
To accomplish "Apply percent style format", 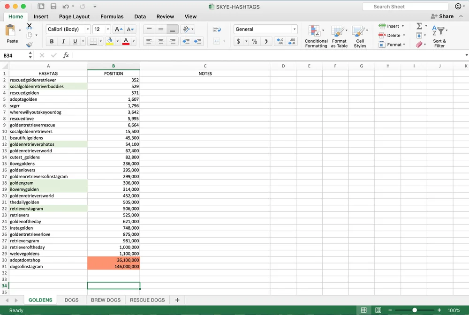I will 255,41.
